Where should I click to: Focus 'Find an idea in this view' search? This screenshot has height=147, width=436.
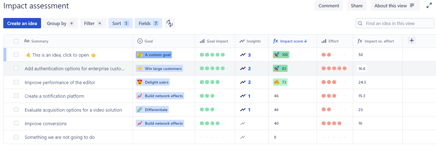tap(395, 23)
